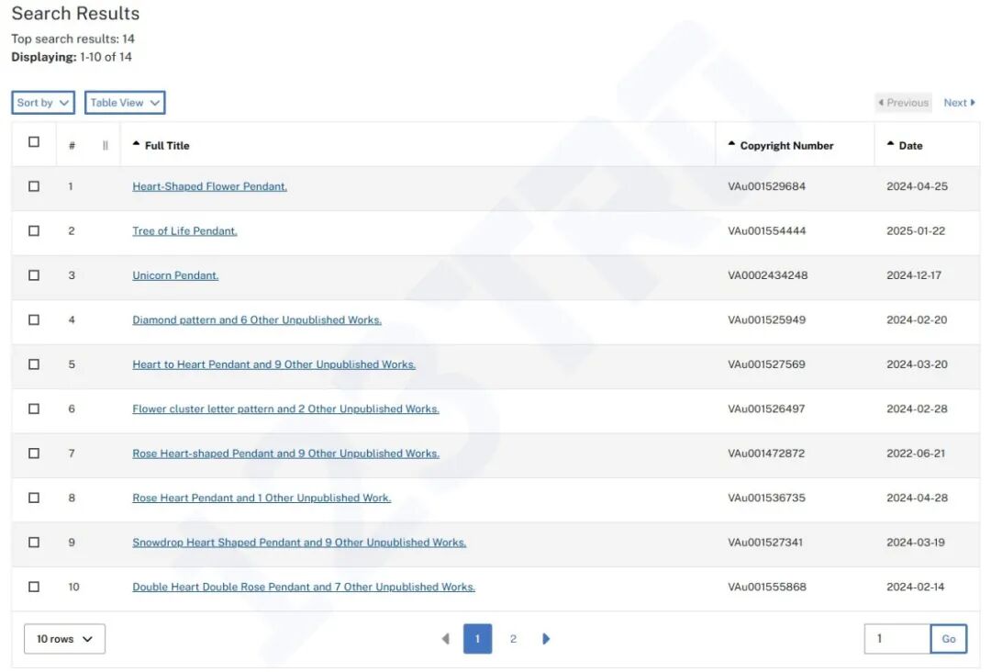Click the next page arrow in pagination
This screenshot has height=672, width=991.
[546, 639]
